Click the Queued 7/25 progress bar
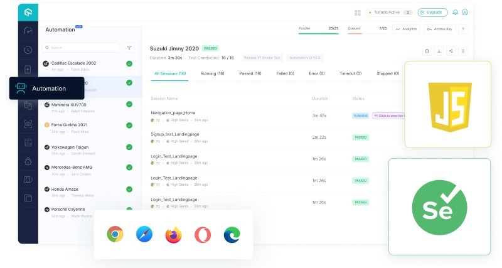Screen dimensions: 502x268 point(368,33)
